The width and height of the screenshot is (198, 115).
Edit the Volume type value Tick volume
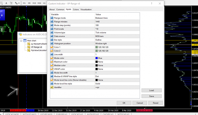click(x=101, y=33)
